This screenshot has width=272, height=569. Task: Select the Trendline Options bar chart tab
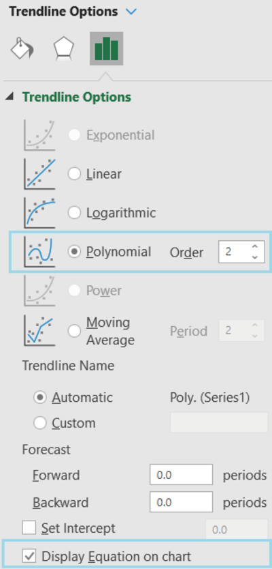click(x=106, y=48)
